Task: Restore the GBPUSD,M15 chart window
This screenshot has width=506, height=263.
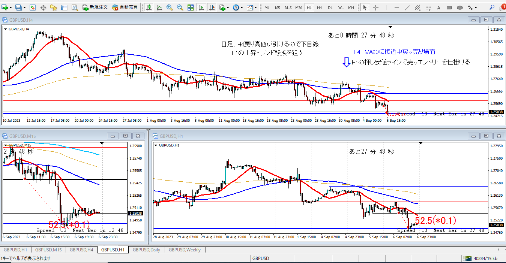Action: pyautogui.click(x=125, y=136)
